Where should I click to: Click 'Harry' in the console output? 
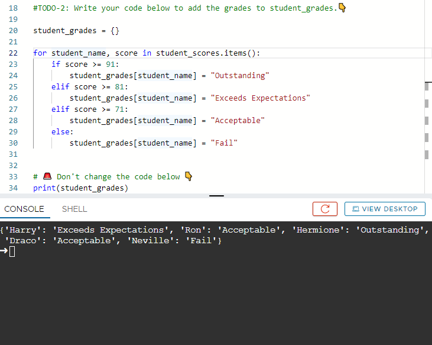(23, 230)
